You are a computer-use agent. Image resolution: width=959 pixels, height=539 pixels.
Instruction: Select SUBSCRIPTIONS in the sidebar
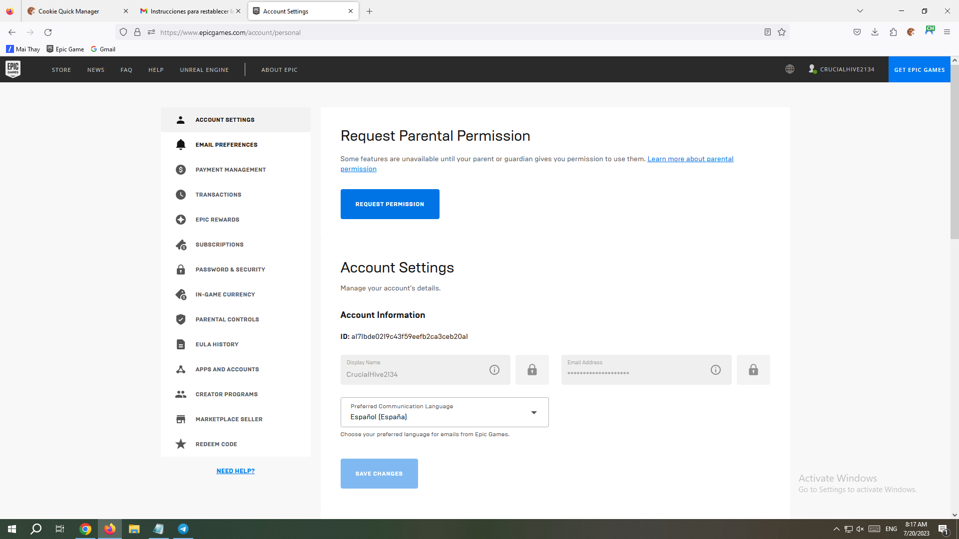pos(236,245)
